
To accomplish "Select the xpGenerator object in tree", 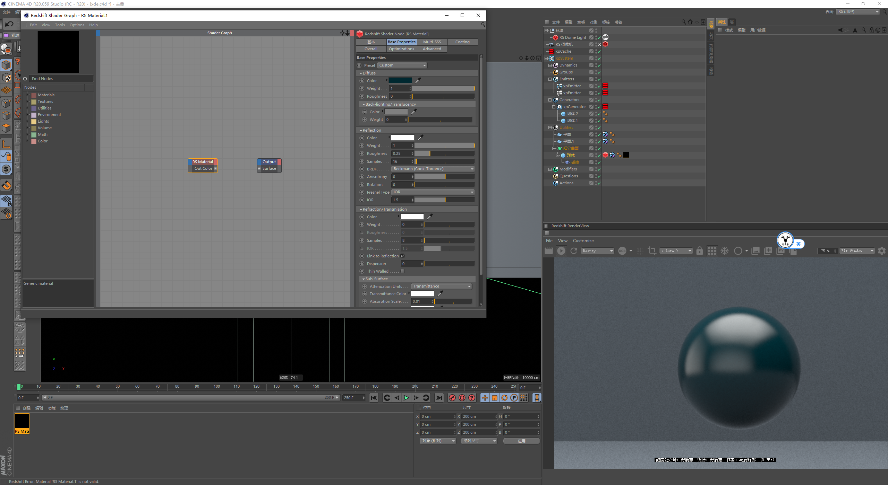I will tap(574, 107).
